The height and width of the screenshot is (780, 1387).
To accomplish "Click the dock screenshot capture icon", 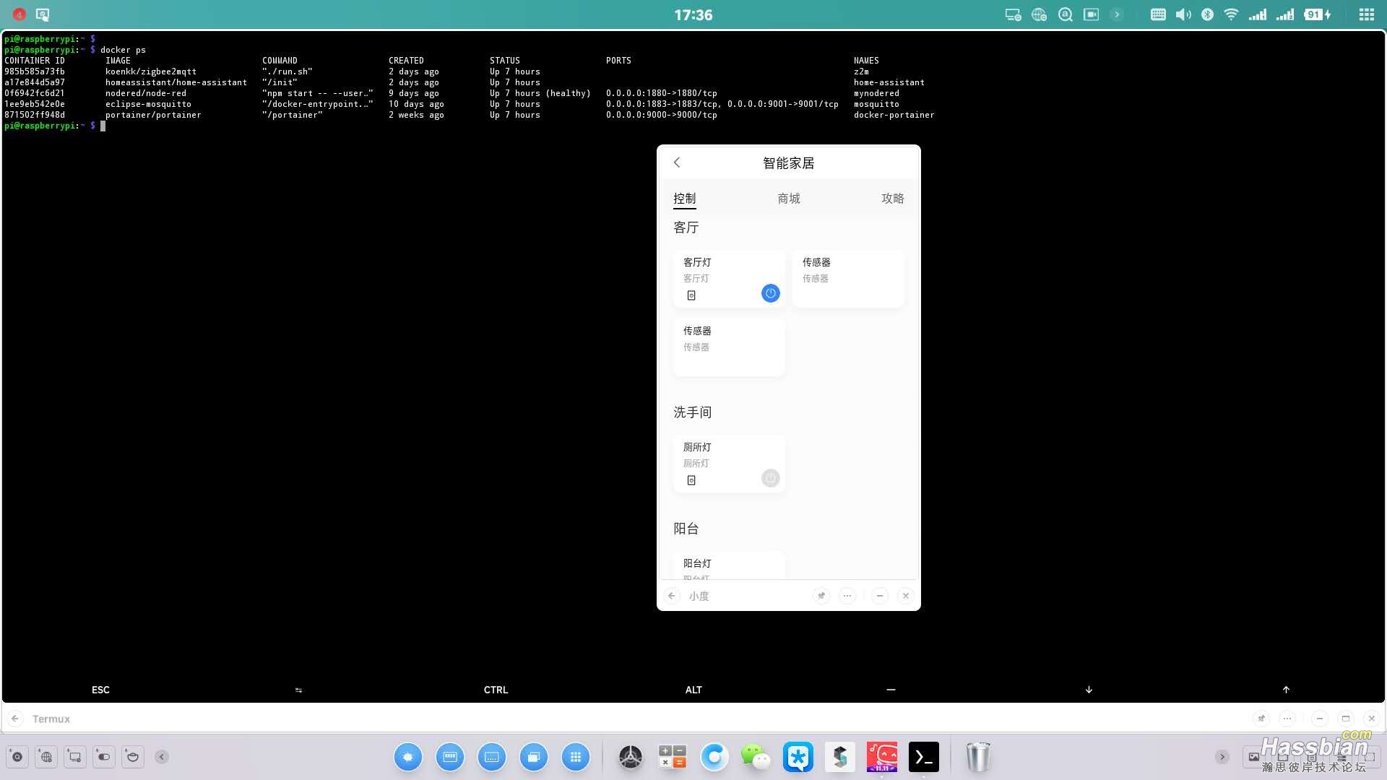I will [17, 757].
